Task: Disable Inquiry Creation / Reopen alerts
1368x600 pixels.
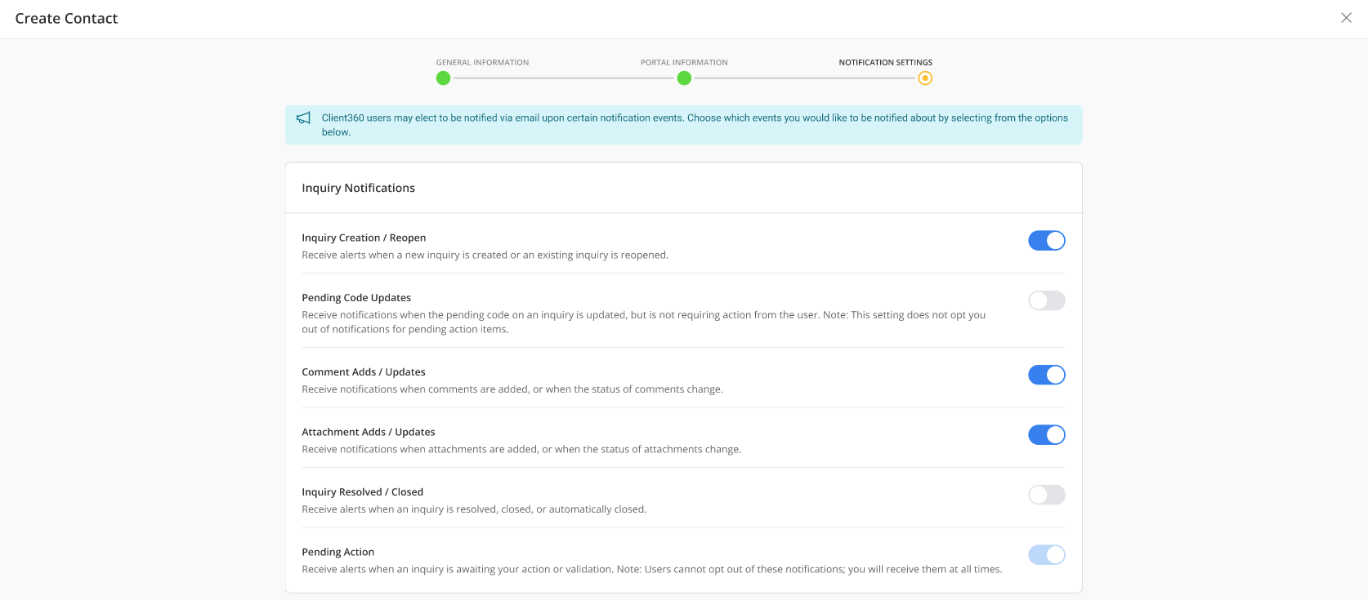Action: click(1046, 241)
